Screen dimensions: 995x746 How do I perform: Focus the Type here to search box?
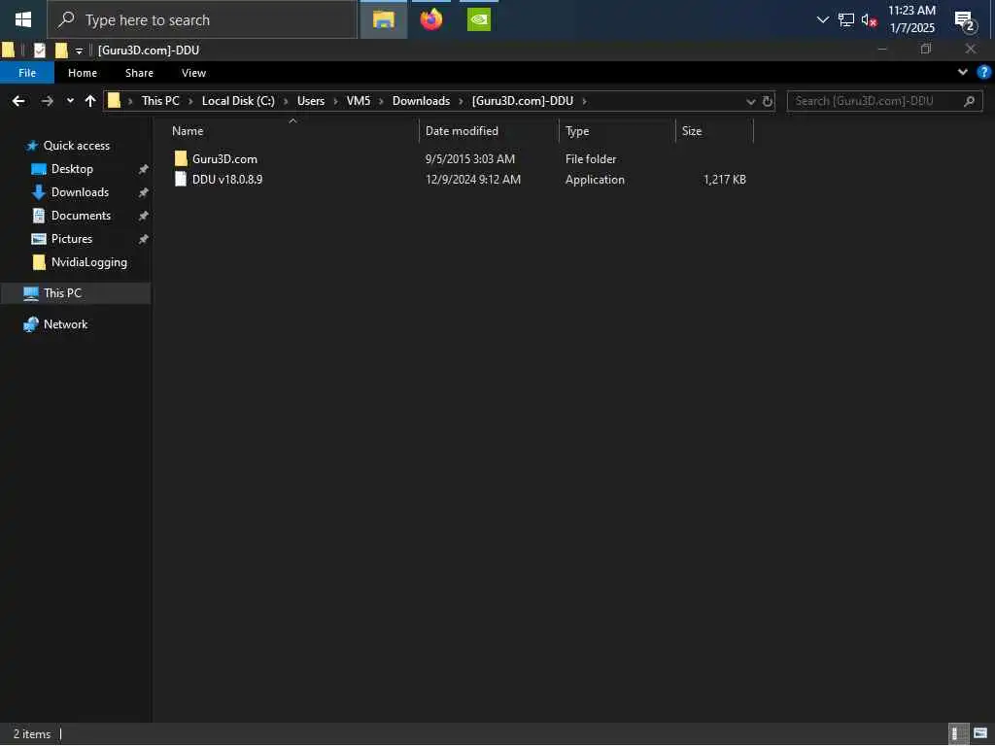click(x=202, y=19)
